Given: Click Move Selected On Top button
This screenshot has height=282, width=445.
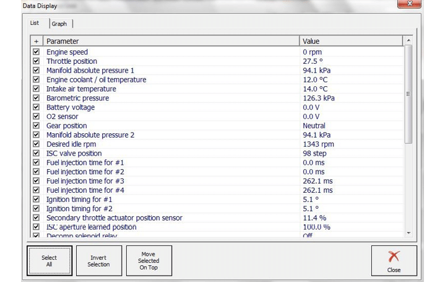Looking at the screenshot, I should pyautogui.click(x=149, y=260).
